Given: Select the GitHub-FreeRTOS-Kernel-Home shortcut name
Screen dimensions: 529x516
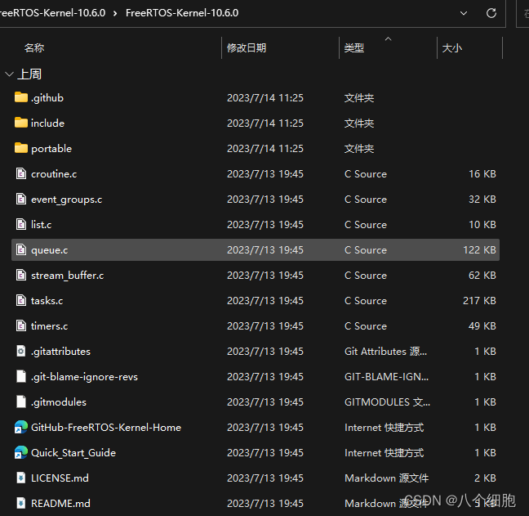Looking at the screenshot, I should [x=106, y=427].
